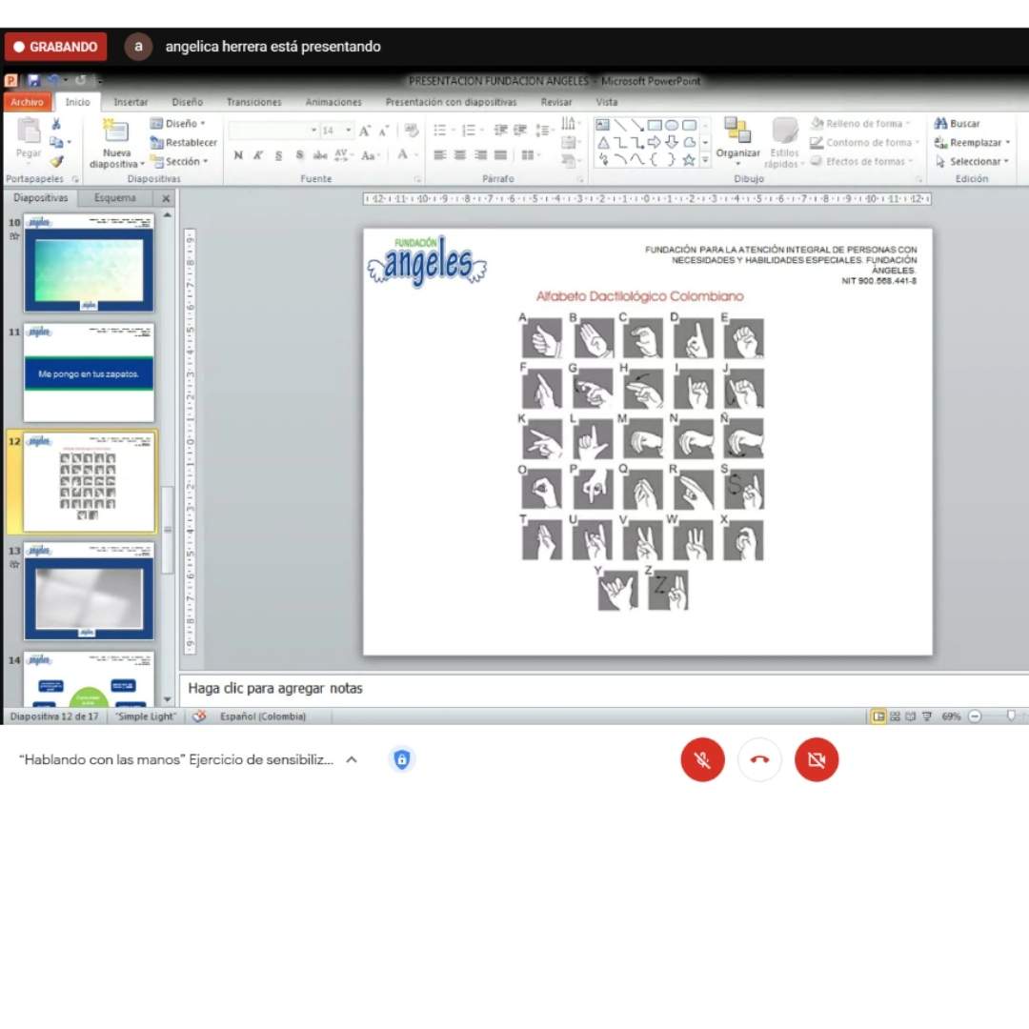
Task: Switch to the Vista tab
Action: pyautogui.click(x=606, y=102)
